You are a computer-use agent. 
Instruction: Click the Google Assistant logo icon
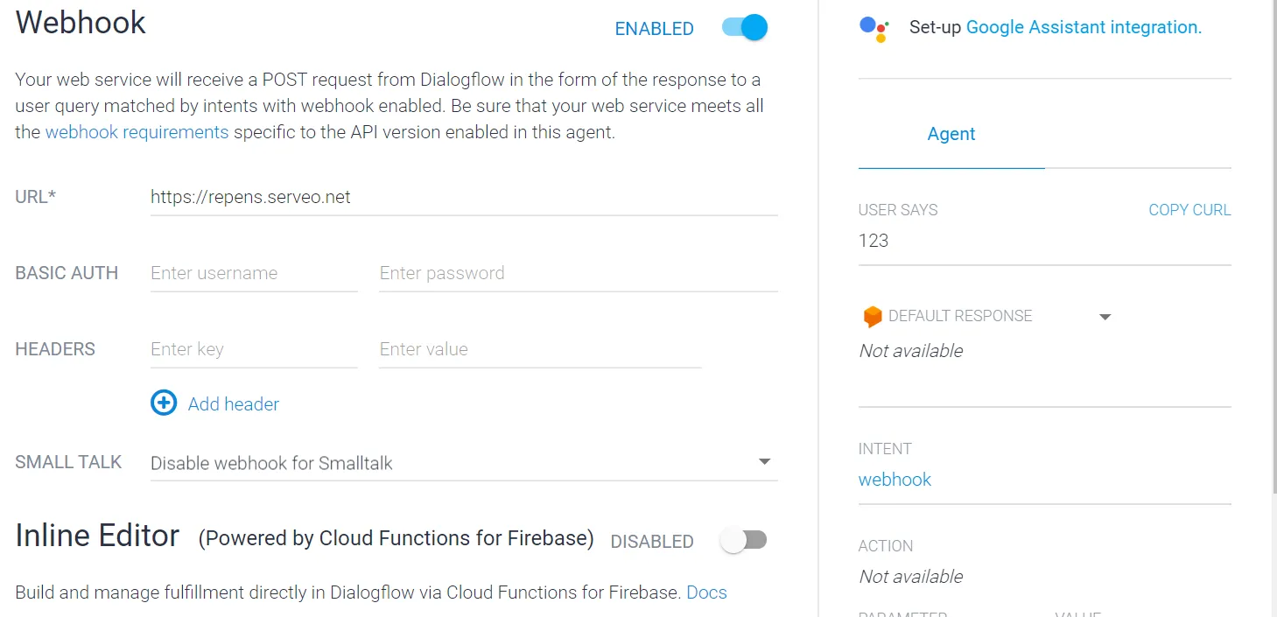874,28
